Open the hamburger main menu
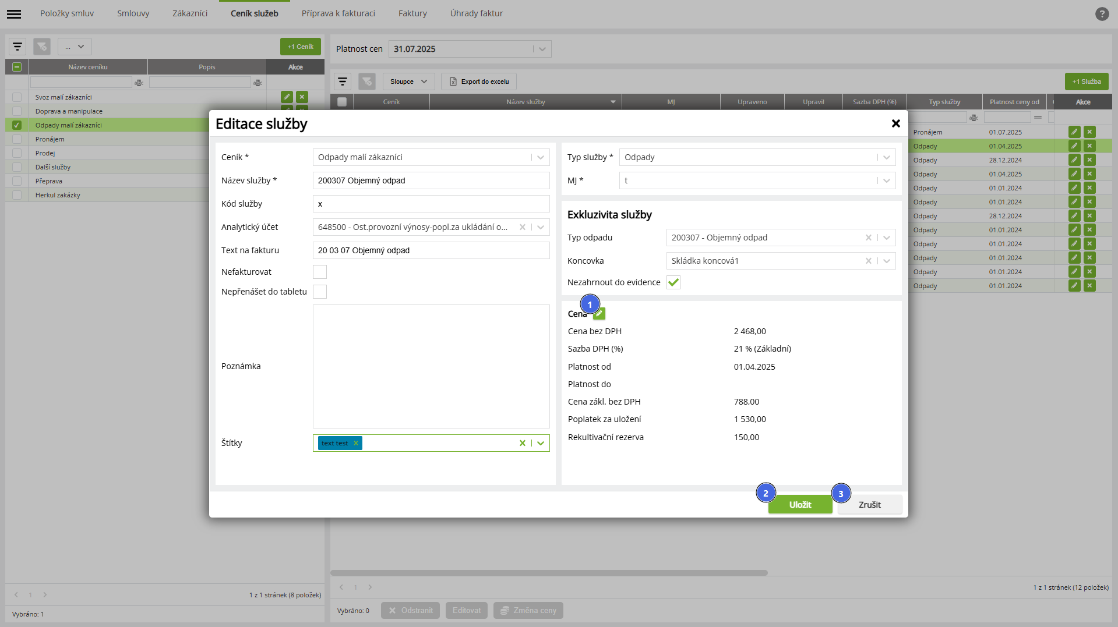Image resolution: width=1118 pixels, height=627 pixels. pos(14,13)
